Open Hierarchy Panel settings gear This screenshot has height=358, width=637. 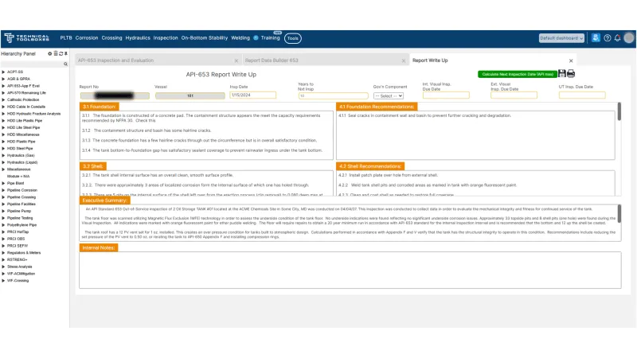click(50, 53)
